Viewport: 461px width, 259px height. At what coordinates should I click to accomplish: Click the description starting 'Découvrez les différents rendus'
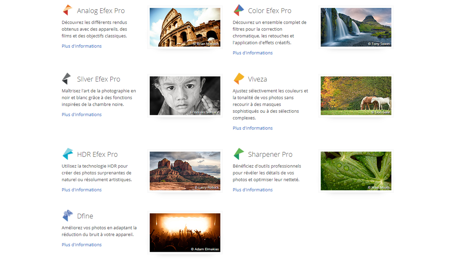pos(94,29)
